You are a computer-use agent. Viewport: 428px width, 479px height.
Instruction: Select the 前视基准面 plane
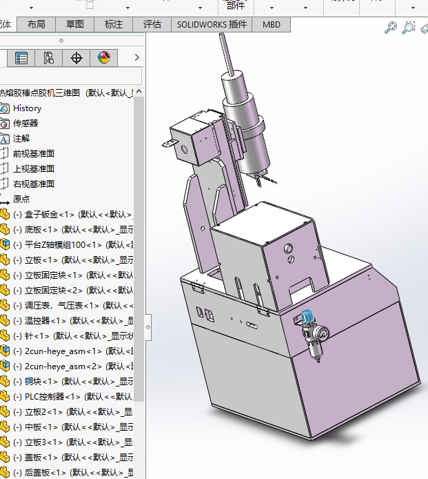click(x=34, y=154)
